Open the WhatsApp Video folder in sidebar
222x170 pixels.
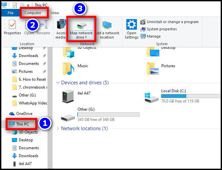tap(29, 103)
